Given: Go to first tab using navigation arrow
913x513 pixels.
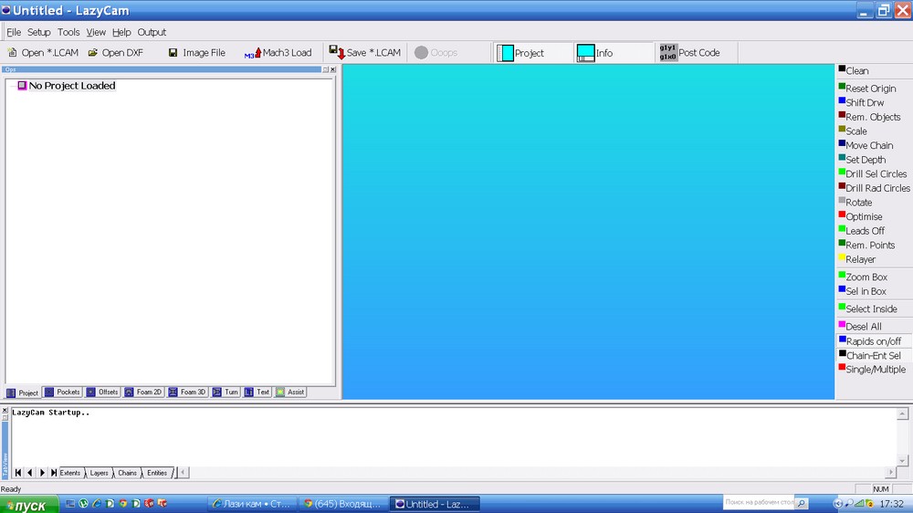Looking at the screenshot, I should click(x=18, y=473).
